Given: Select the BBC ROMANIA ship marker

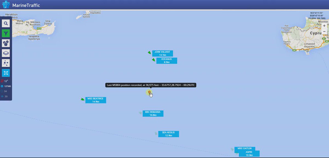Looking at the screenshot, I should click(x=140, y=113).
